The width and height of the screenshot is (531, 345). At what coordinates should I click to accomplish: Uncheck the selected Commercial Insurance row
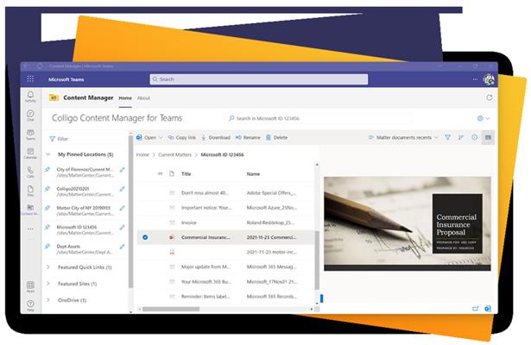click(144, 236)
